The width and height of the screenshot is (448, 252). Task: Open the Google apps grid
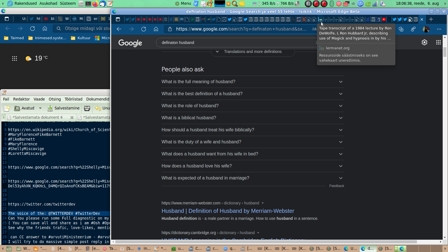coord(438,42)
